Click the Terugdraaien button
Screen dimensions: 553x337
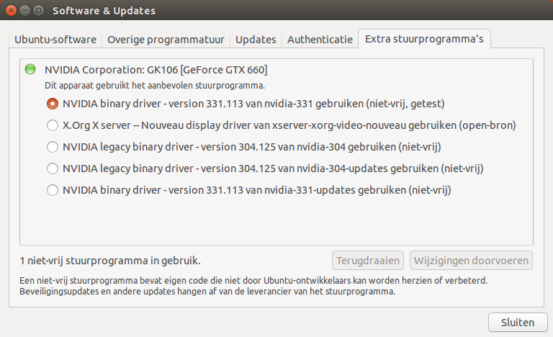[x=368, y=261]
